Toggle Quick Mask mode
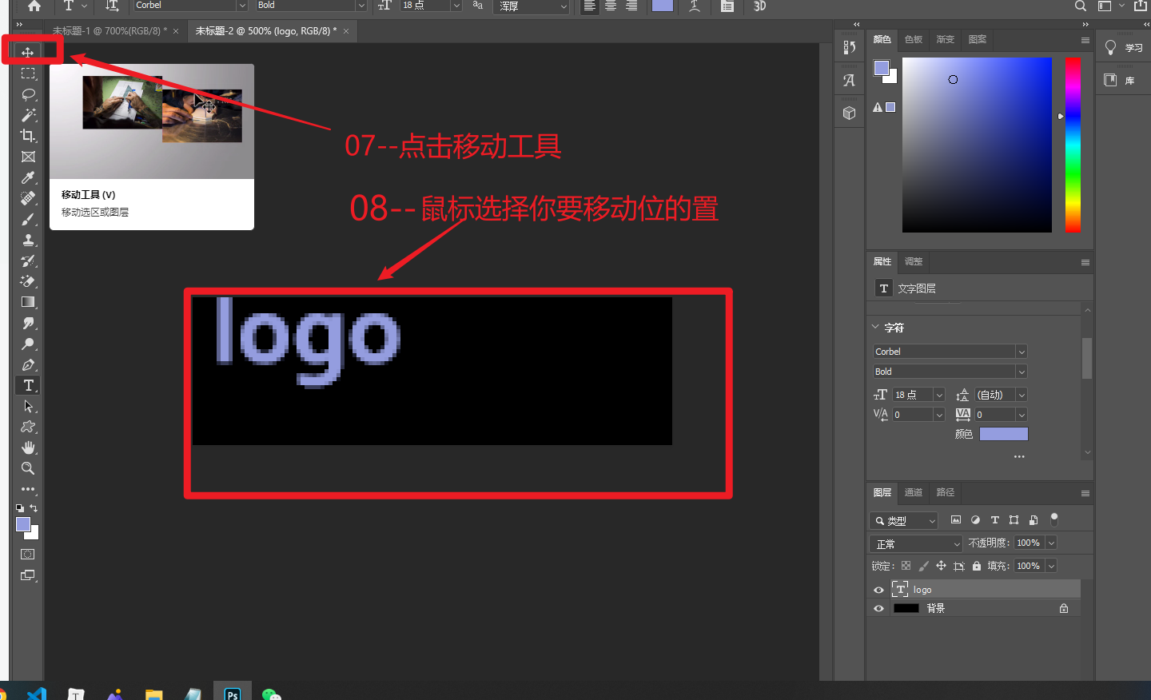 click(28, 555)
